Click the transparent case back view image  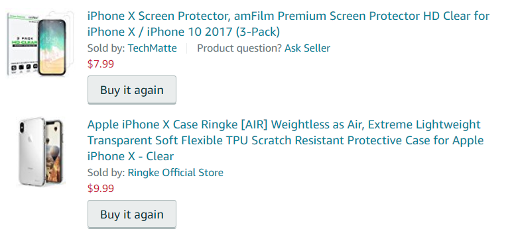tap(31, 152)
